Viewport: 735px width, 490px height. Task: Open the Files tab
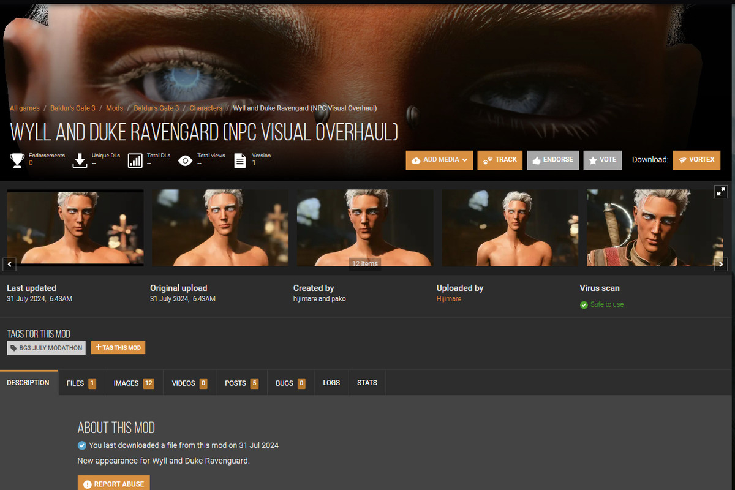(81, 383)
